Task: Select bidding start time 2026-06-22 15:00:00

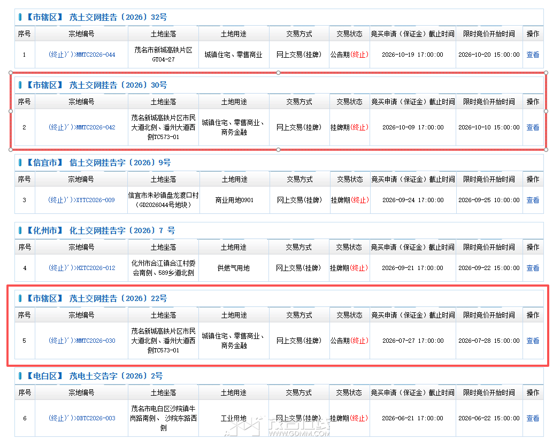Action: 489,418
